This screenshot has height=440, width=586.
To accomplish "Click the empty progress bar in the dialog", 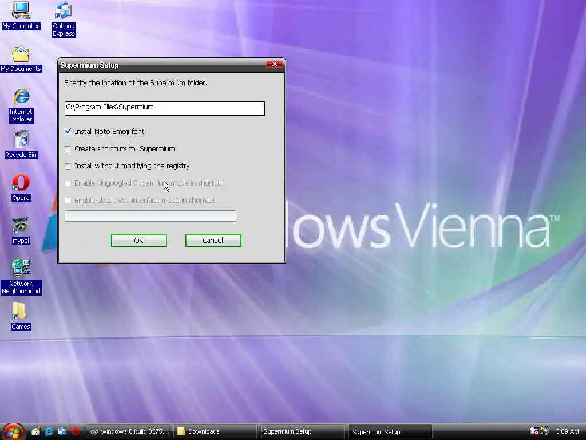I will click(151, 216).
